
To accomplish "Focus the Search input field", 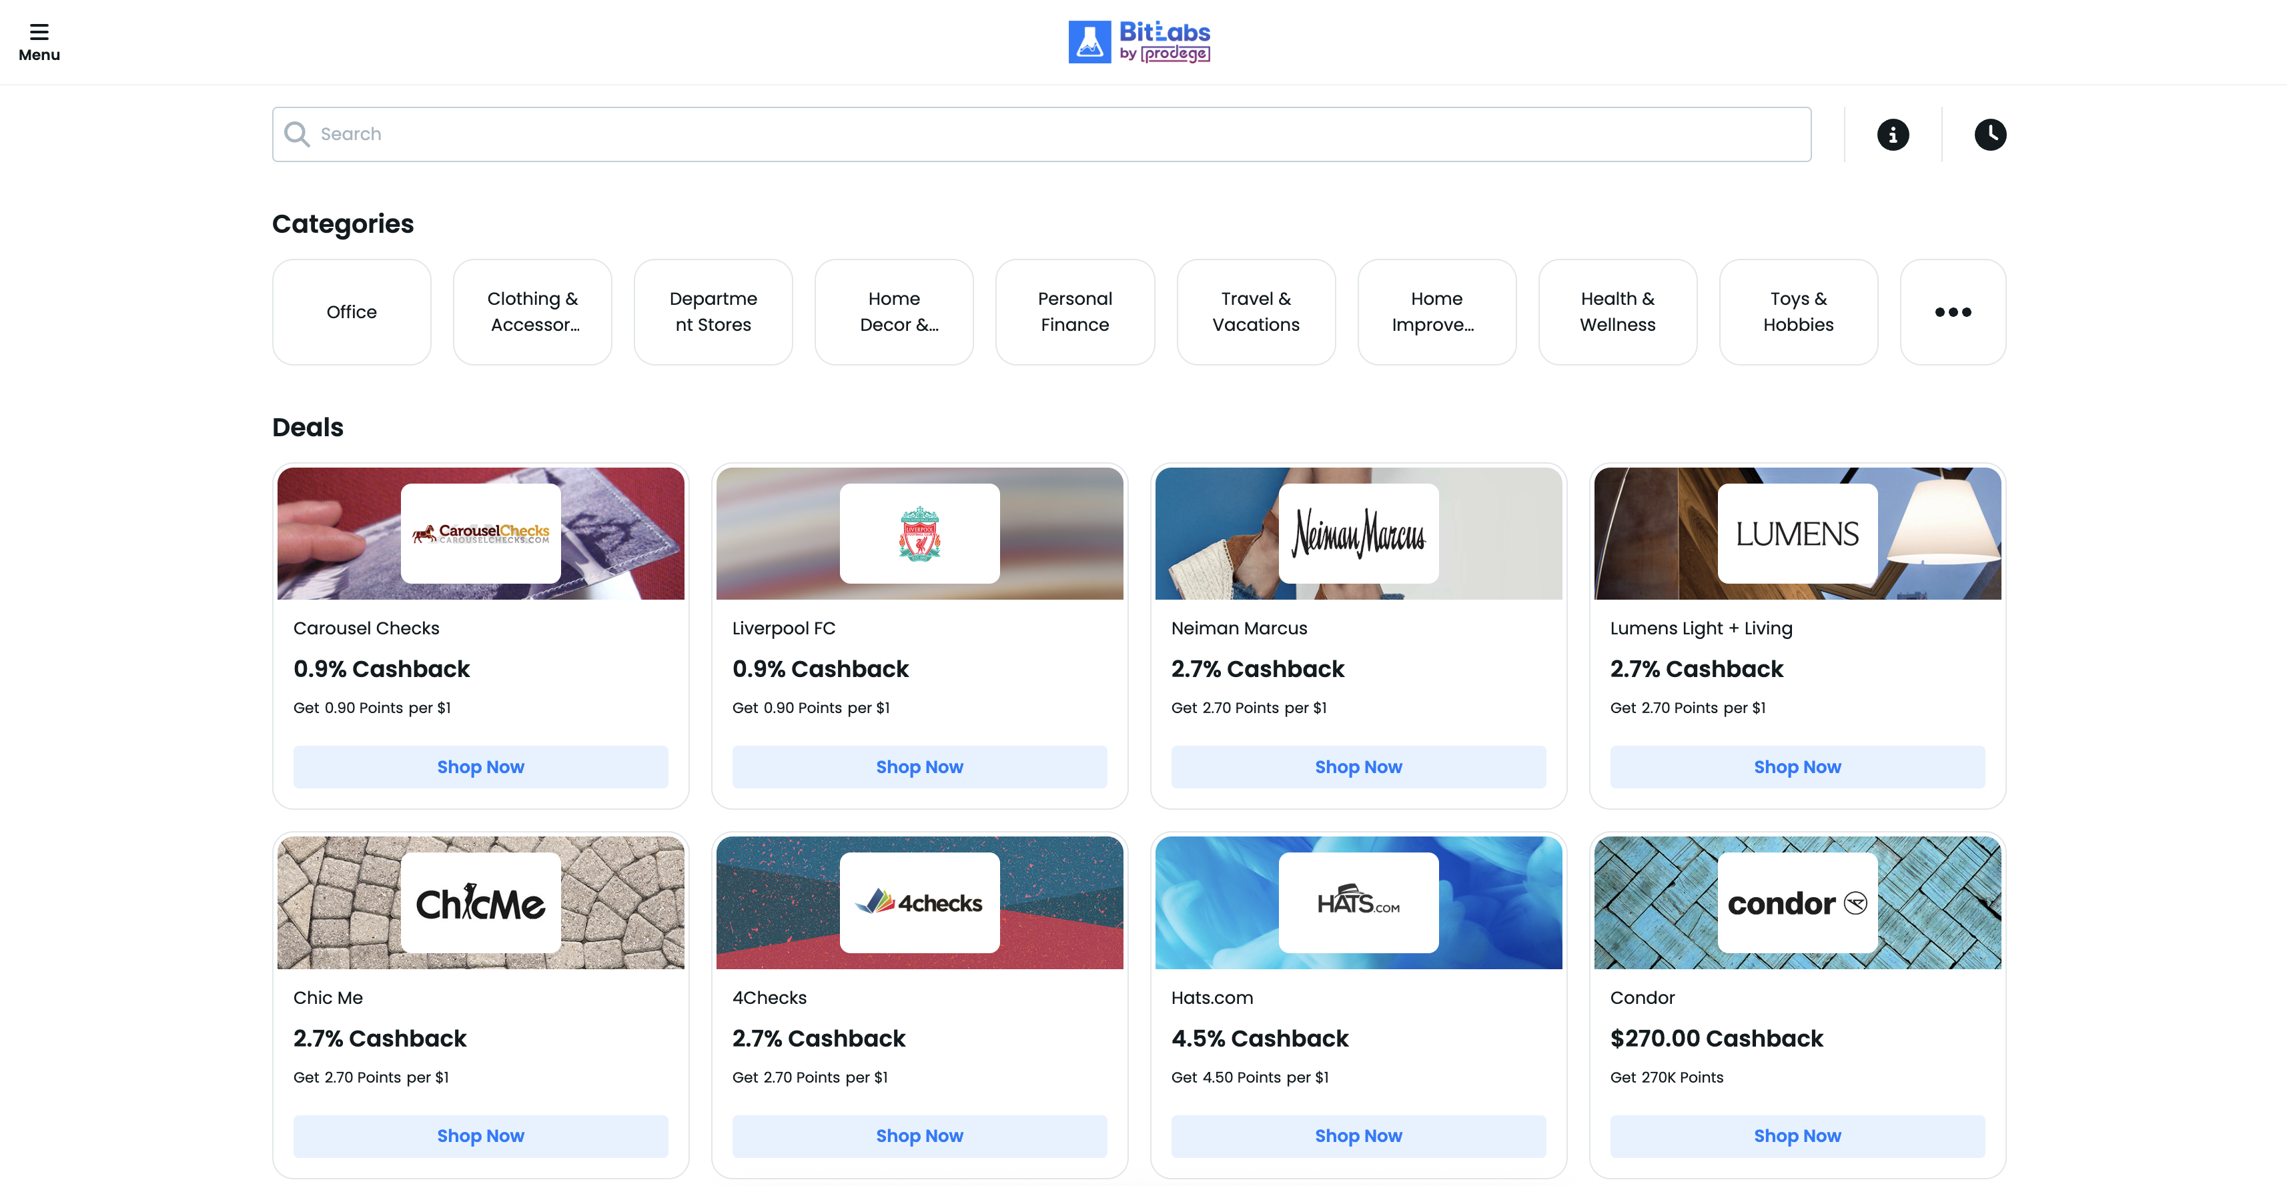I will coord(1041,134).
